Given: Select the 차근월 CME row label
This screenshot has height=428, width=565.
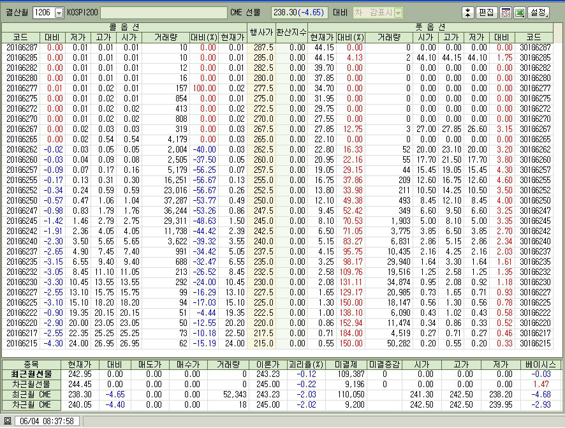Looking at the screenshot, I should coord(31,404).
